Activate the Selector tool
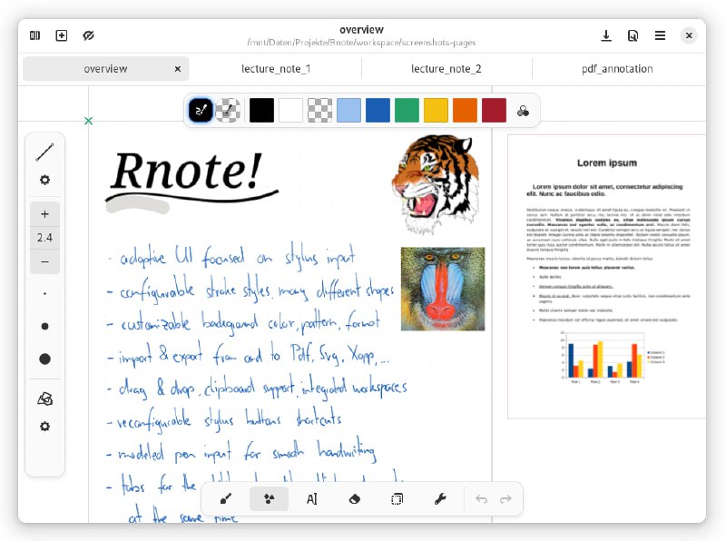The image size is (726, 541). pyautogui.click(x=397, y=499)
